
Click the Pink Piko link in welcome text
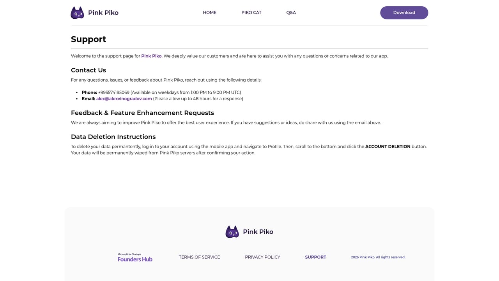click(151, 56)
